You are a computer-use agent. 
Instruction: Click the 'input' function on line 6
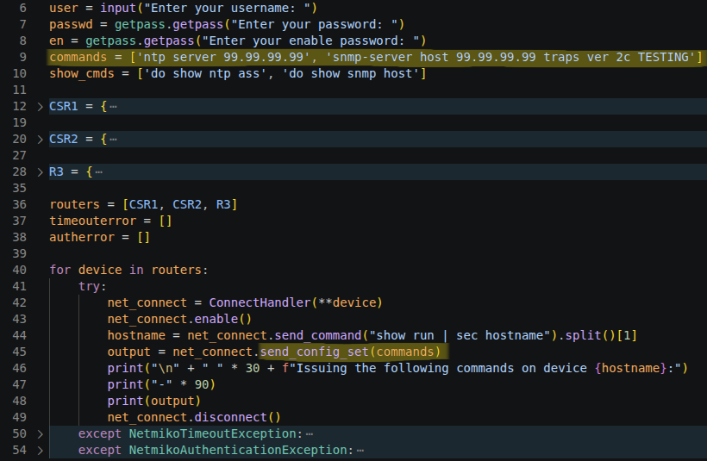(118, 8)
